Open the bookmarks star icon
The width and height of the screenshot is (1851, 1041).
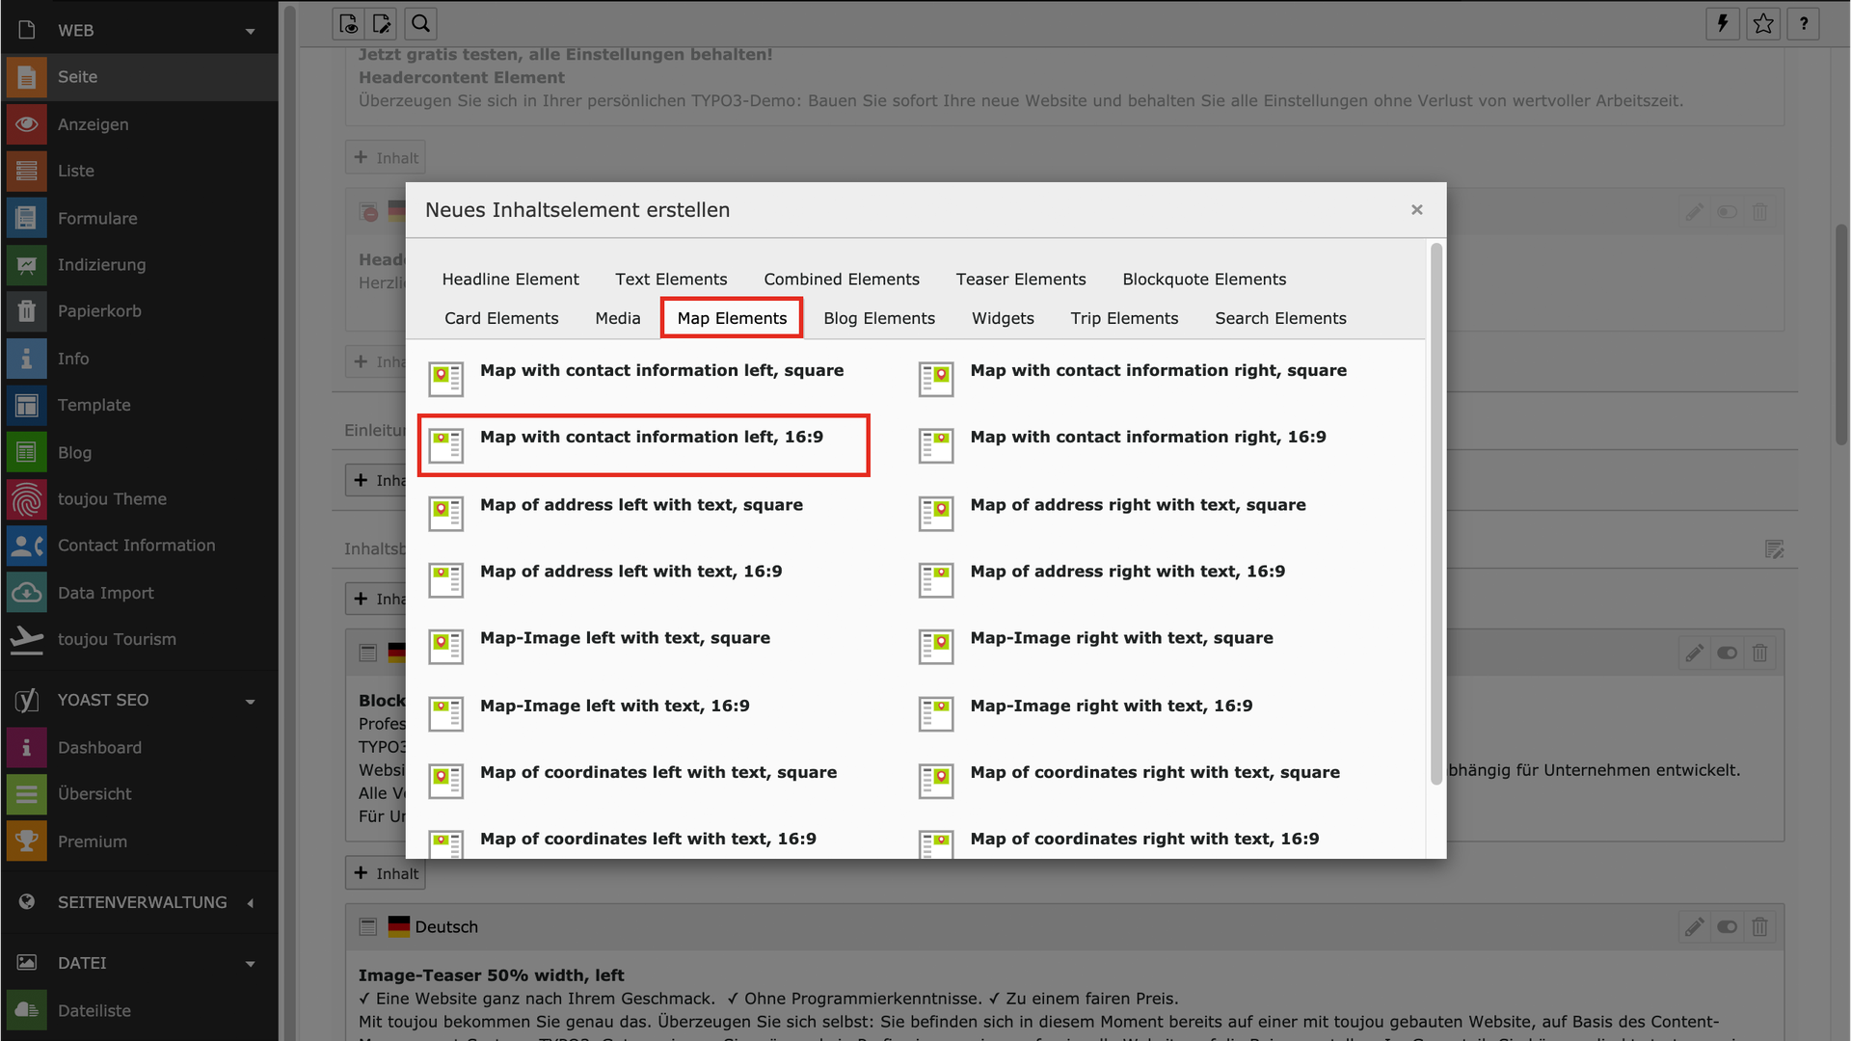pos(1763,24)
